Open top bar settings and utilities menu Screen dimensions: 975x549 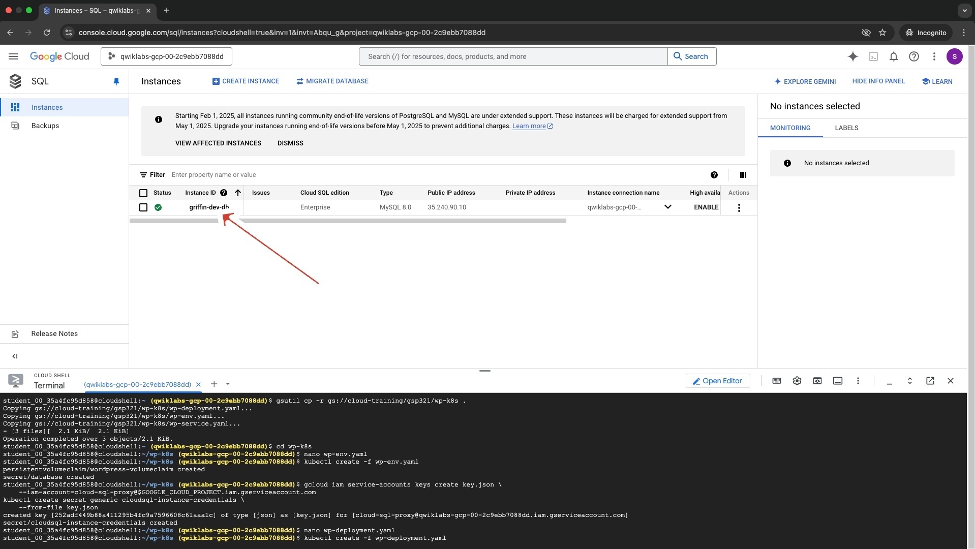click(934, 56)
